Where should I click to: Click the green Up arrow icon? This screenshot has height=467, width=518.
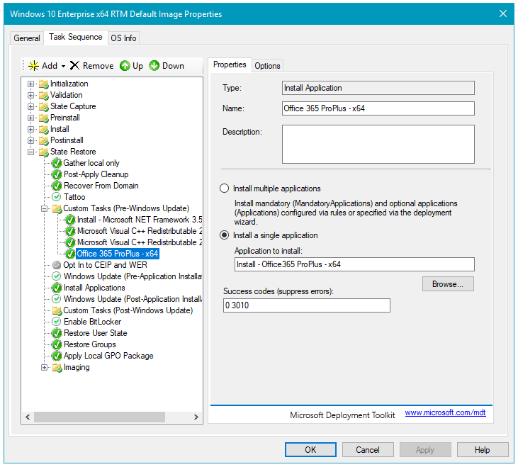tap(125, 65)
